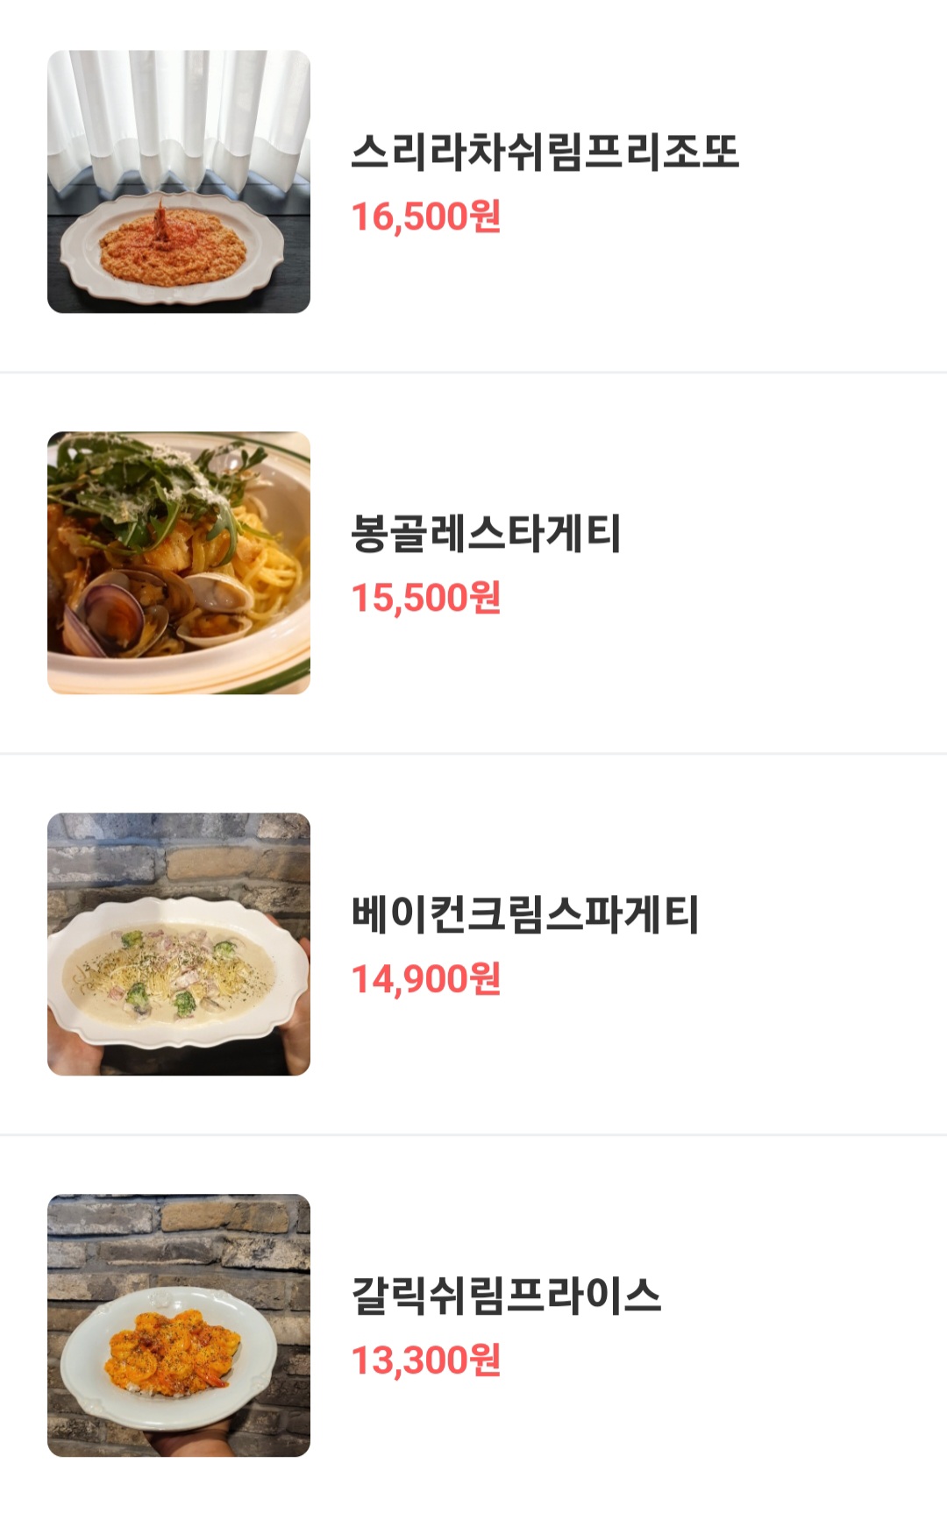This screenshot has width=947, height=1513.
Task: Click empty area right of 베이컨크림스파게티 row
Action: 824,944
